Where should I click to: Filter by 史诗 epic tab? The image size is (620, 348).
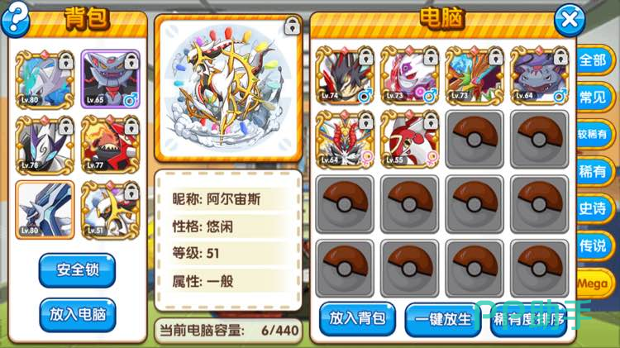tap(594, 208)
